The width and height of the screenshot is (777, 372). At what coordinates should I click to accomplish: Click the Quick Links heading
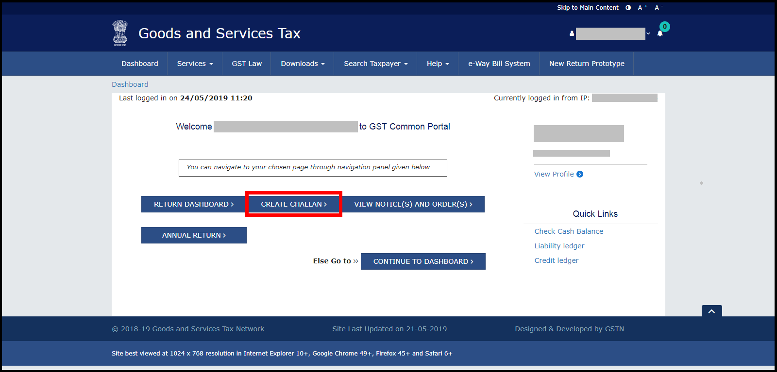click(x=595, y=214)
